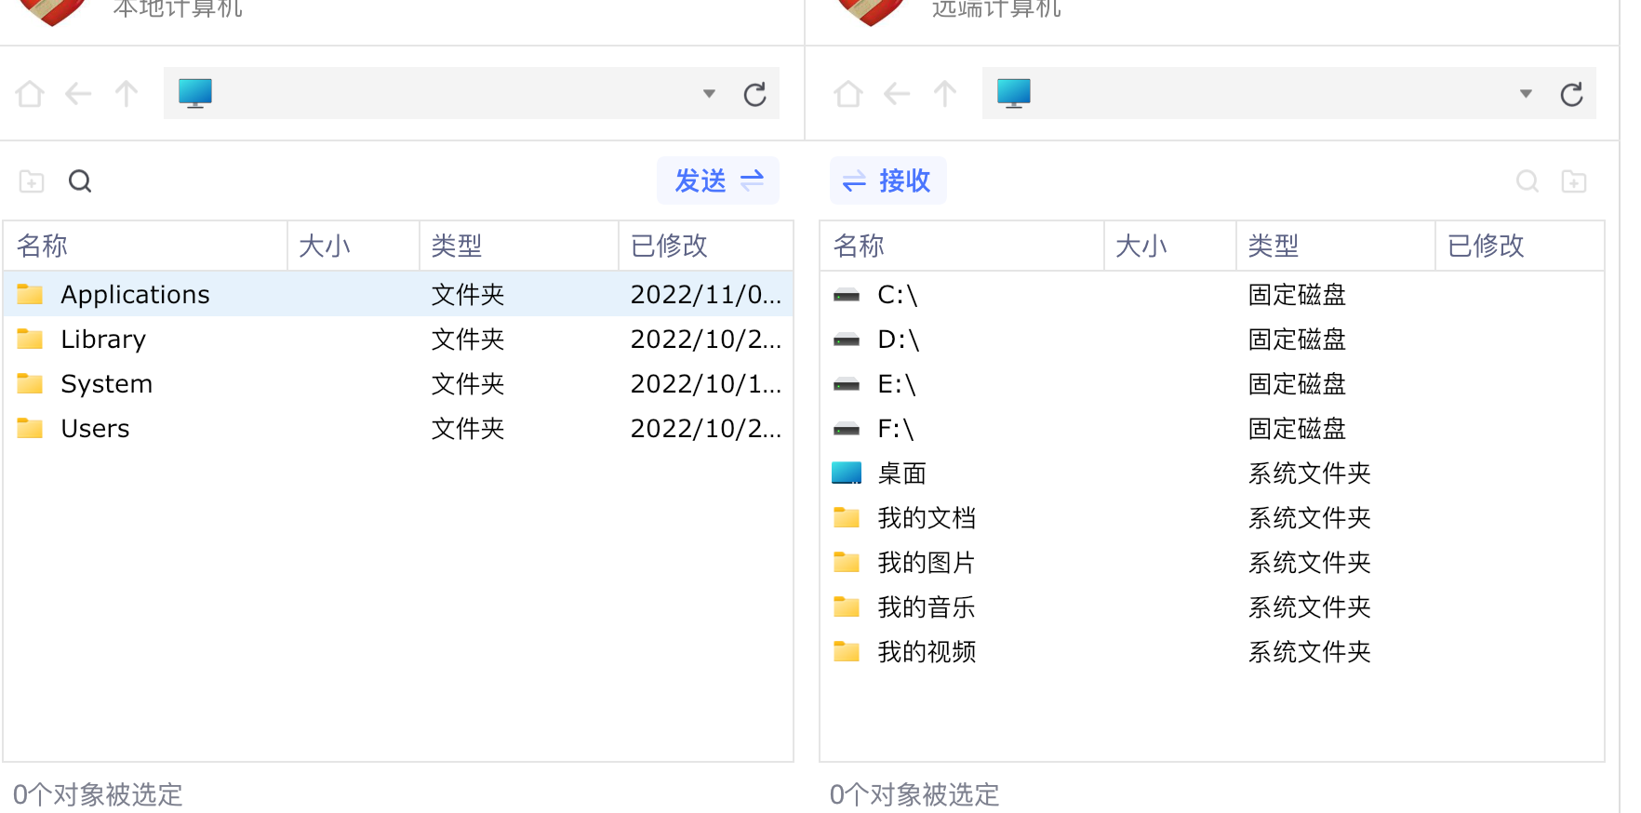Select the remote D:\ drive
The image size is (1641, 813).
[x=1212, y=339]
